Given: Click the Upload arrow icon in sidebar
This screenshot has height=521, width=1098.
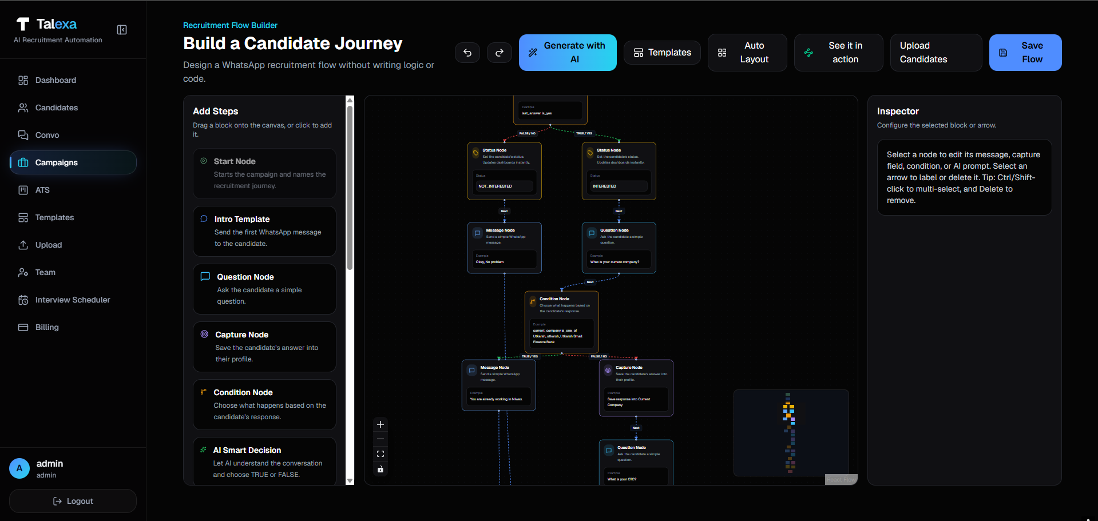Looking at the screenshot, I should (x=23, y=245).
